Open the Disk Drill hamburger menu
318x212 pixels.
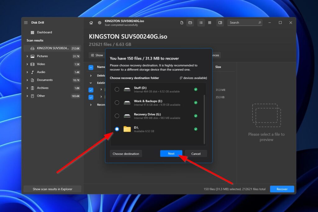tap(26, 22)
